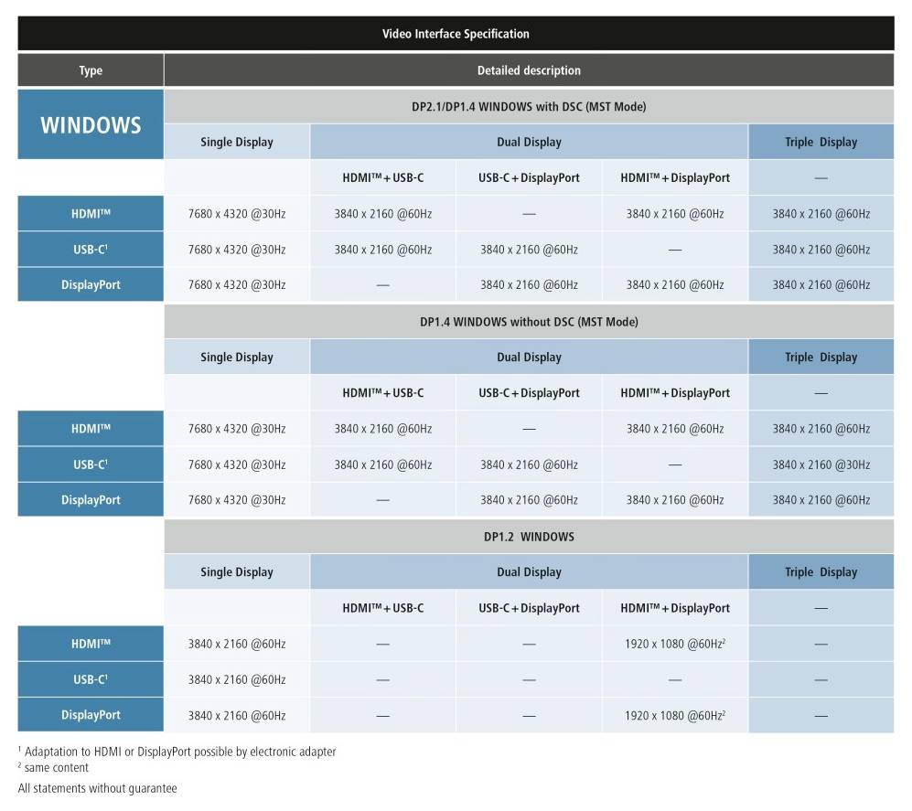Select the DP1.4 WINDOWS without DSC heading

[x=529, y=322]
